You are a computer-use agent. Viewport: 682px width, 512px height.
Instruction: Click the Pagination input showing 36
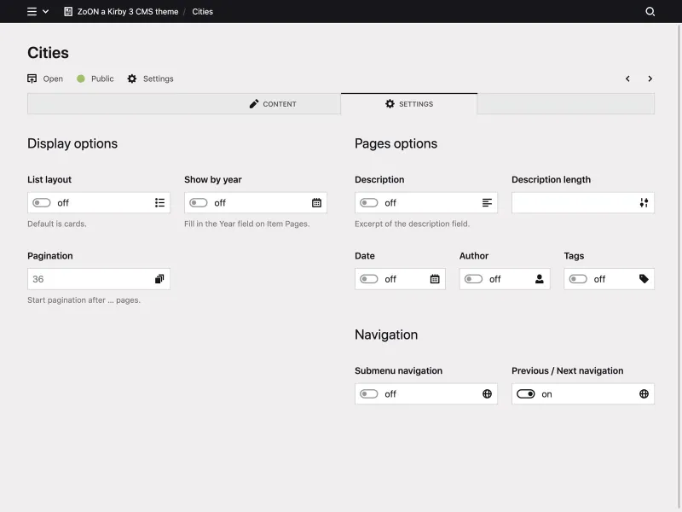tap(85, 278)
